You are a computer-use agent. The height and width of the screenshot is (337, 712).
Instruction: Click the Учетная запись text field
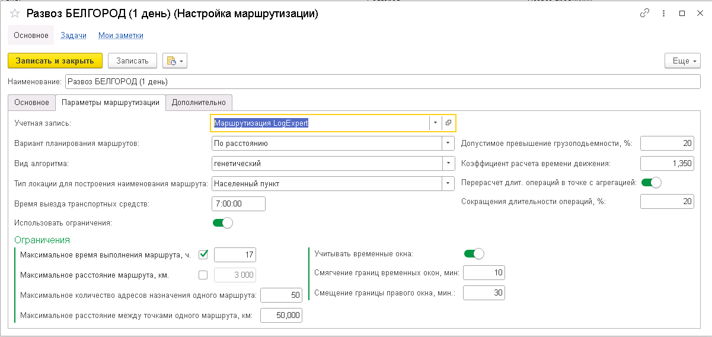pos(320,123)
